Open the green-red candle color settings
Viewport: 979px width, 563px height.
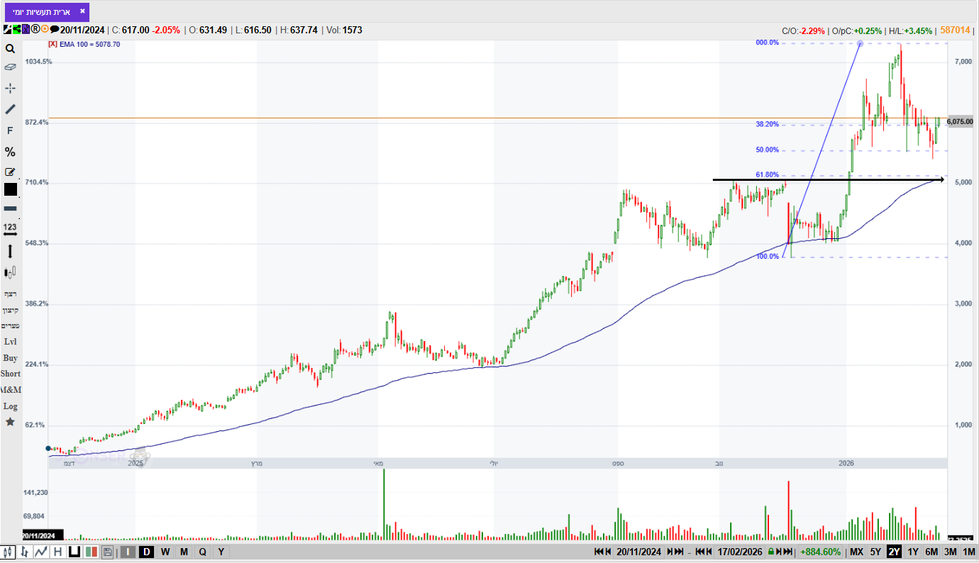point(91,552)
